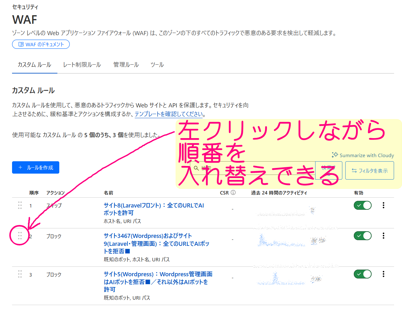Open the サイト5(Wordpress) rule

pyautogui.click(x=158, y=282)
